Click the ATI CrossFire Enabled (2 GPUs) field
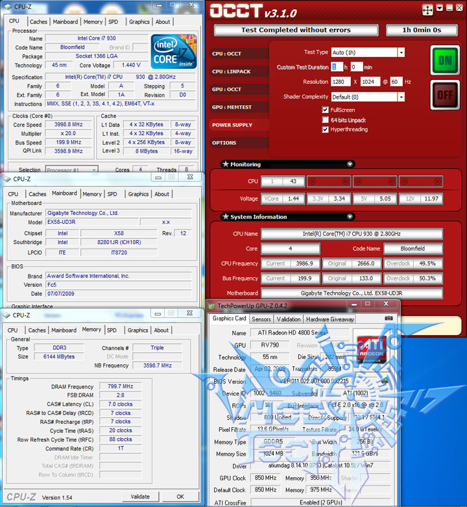The image size is (467, 507). [x=320, y=502]
